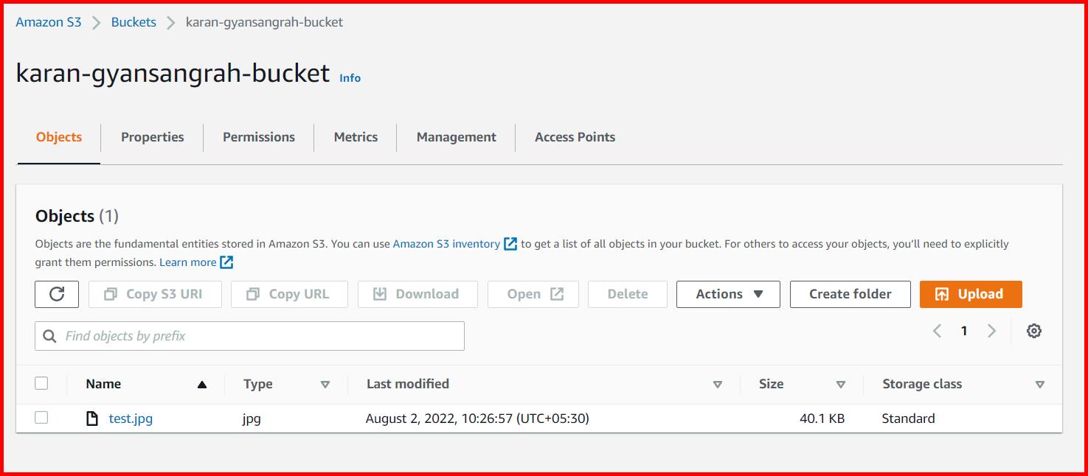Viewport: 1088px width, 476px height.
Task: Open the preferences gear icon
Action: (1033, 331)
